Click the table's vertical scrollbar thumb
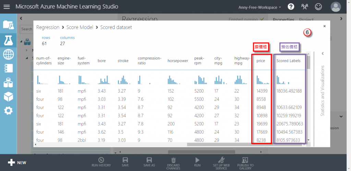The height and width of the screenshot is (171, 351). point(308,62)
